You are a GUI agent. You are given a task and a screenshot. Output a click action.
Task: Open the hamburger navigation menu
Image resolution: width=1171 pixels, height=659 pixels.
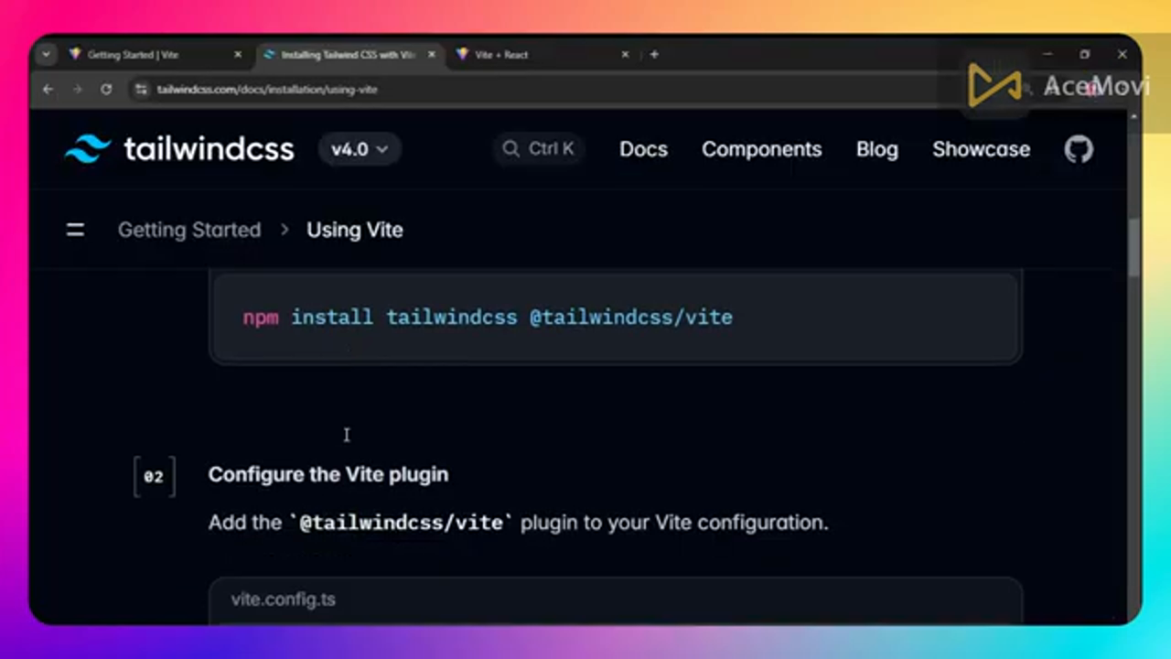pos(75,230)
